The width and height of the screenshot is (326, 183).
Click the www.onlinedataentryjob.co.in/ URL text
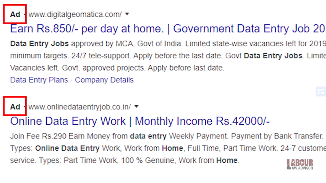(80, 107)
